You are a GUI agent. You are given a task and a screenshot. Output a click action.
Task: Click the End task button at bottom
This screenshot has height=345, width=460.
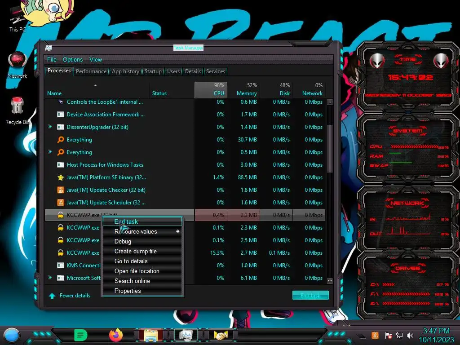310,296
